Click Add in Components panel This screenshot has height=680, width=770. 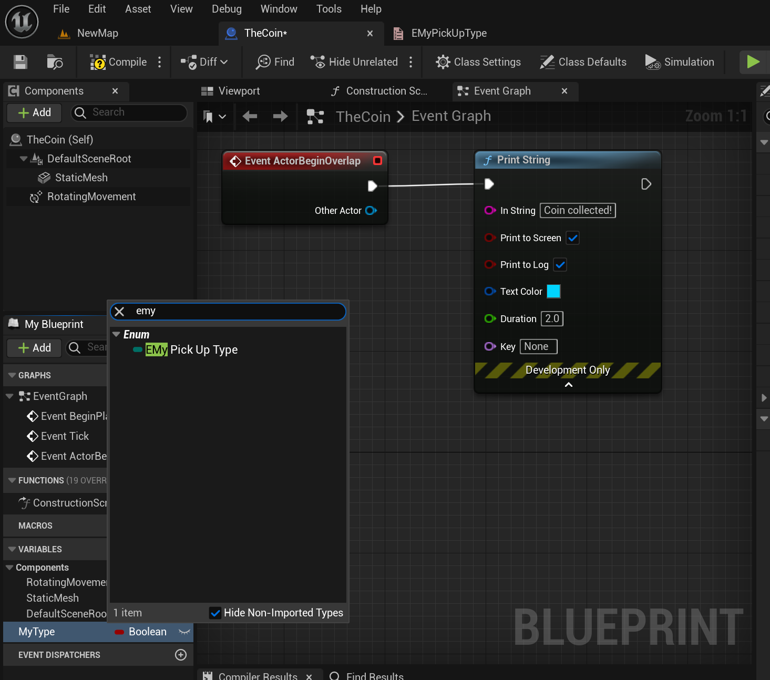[34, 112]
